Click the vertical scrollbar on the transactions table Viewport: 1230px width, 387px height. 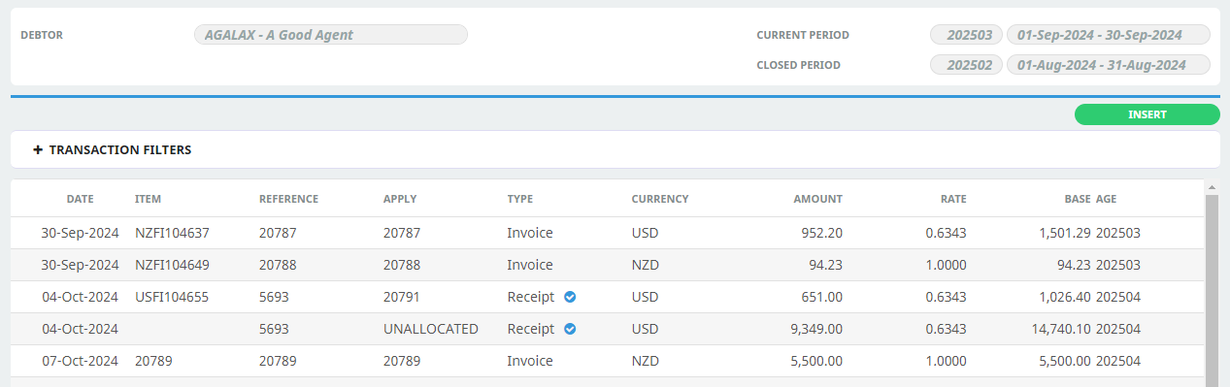click(1212, 290)
